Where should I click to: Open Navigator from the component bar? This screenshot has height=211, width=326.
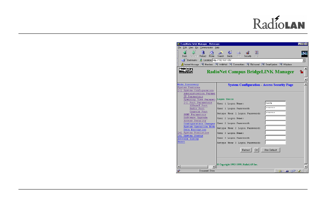point(280,171)
